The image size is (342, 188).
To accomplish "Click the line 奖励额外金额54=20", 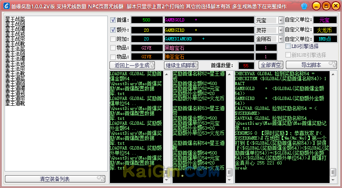I will click(x=193, y=163).
